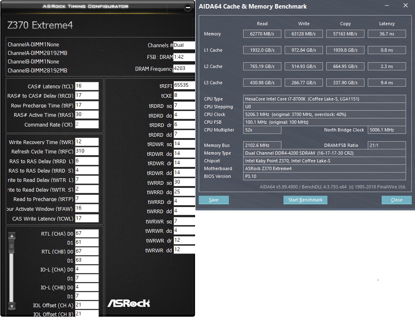Select the tRDWR_sg value field
This screenshot has height=317, width=415.
[x=184, y=144]
